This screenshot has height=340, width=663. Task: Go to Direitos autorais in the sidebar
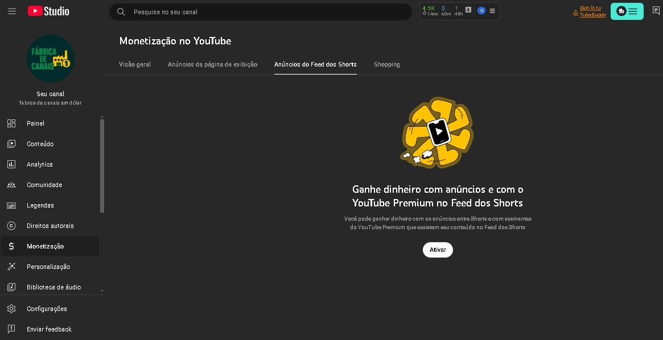50,226
